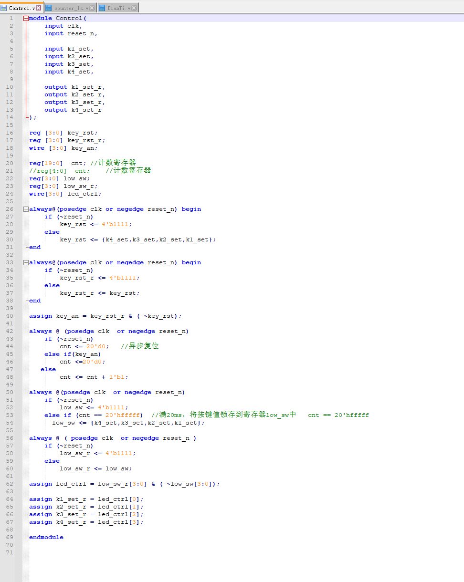464x582 pixels.
Task: Click the line 'reg [3:0] key_rst_r;'
Action: point(67,140)
